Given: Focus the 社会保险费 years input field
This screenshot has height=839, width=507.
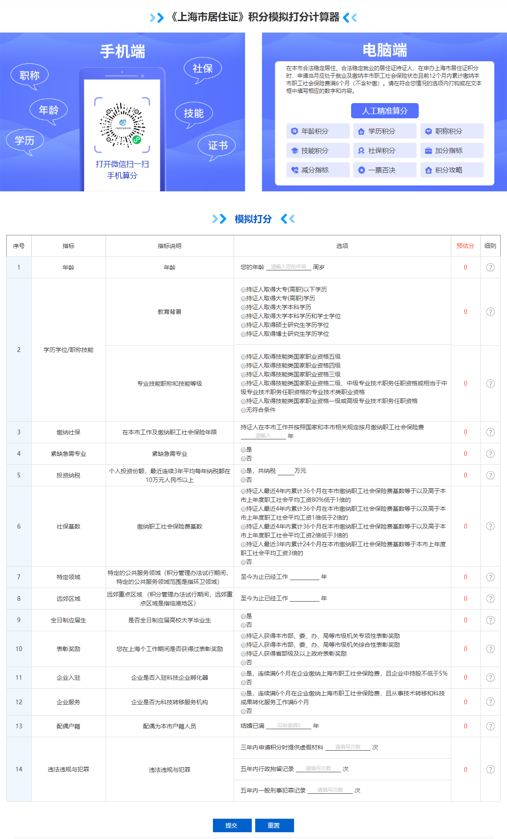Looking at the screenshot, I should [x=263, y=436].
